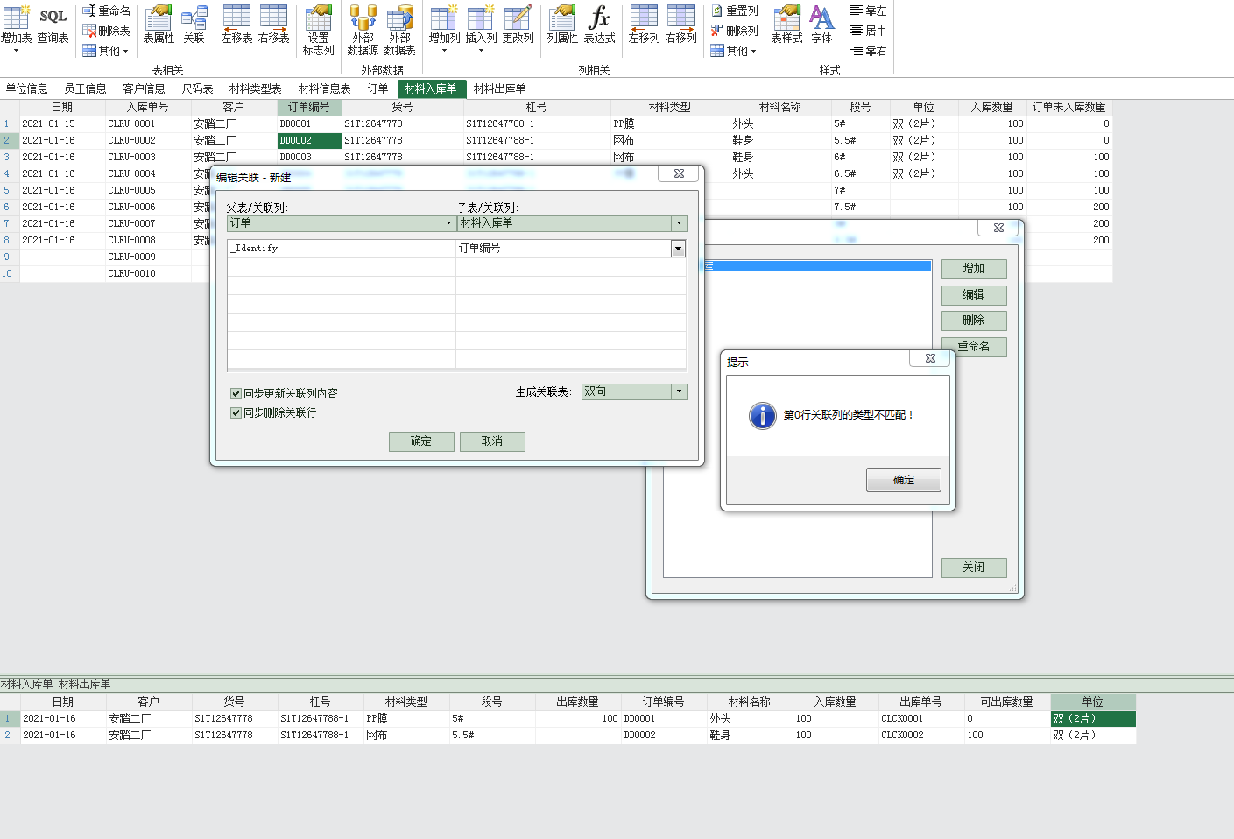The image size is (1234, 839).
Task: Switch to the 订单 tab
Action: point(378,88)
